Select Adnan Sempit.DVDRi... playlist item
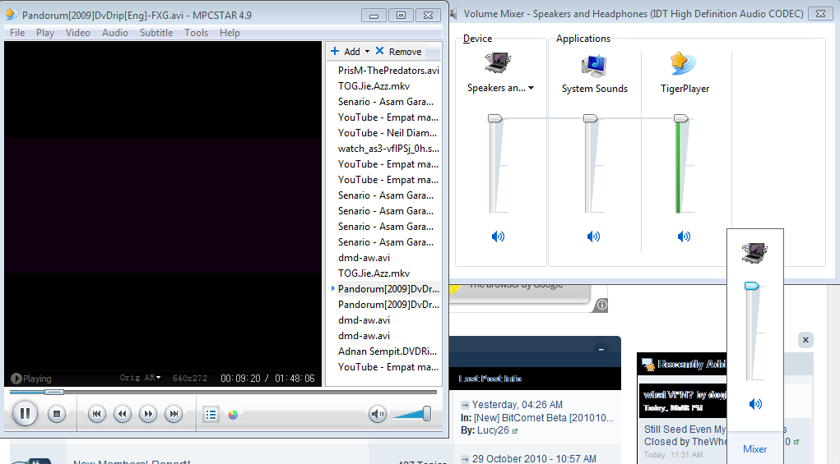 388,351
